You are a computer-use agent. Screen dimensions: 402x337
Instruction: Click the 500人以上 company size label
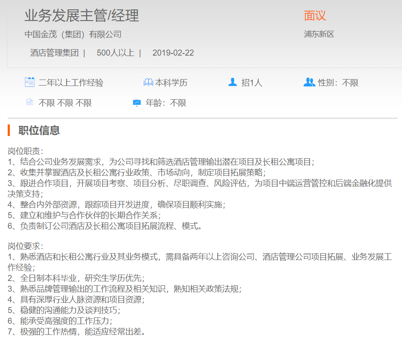115,53
